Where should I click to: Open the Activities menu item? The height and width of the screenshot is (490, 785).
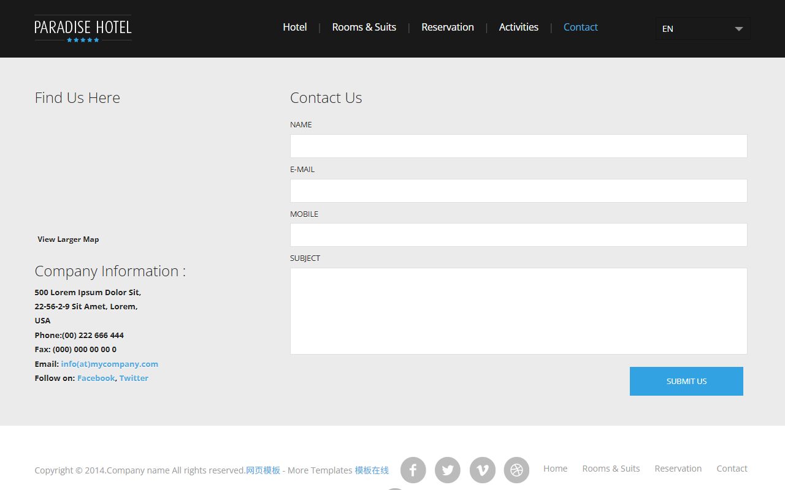tap(519, 27)
